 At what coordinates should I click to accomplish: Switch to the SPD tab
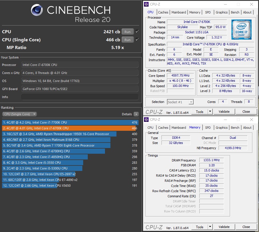tap(208, 12)
